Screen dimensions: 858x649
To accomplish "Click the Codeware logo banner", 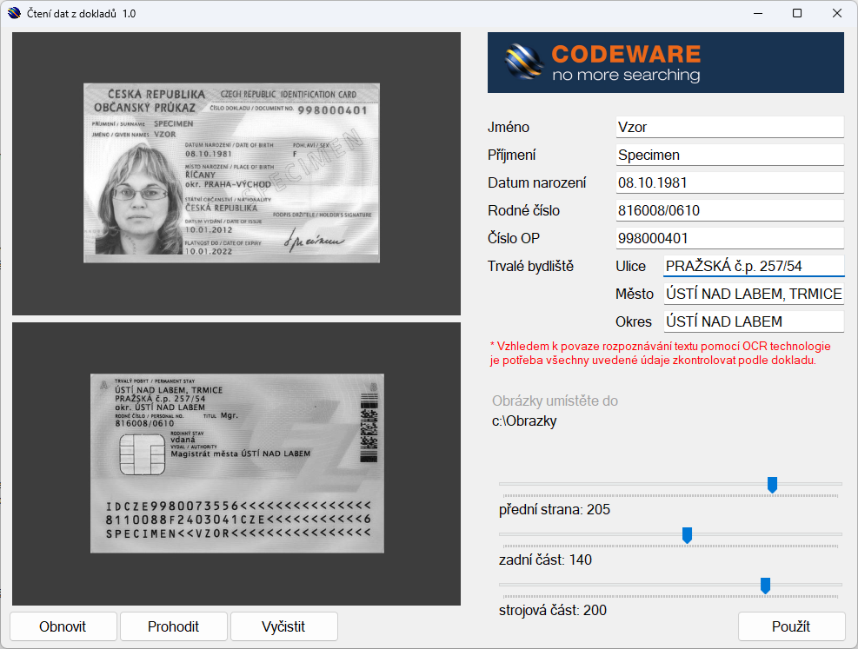I will point(665,63).
